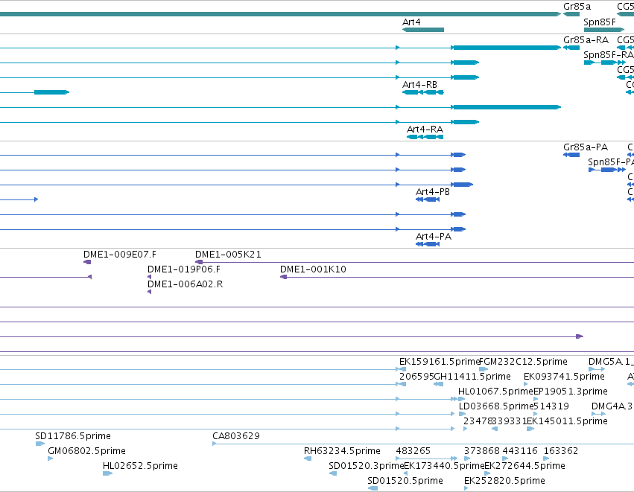Screen dimensions: 634x492
Task: Select the DMG4A EST feature
Action: click(598, 414)
